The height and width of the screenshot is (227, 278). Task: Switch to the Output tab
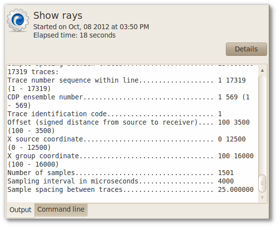(20, 210)
